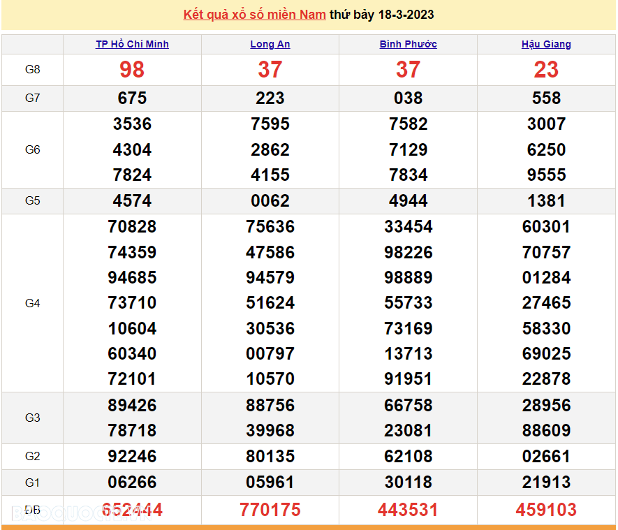Click the Long An column header link
The height and width of the screenshot is (530, 618).
click(x=270, y=44)
